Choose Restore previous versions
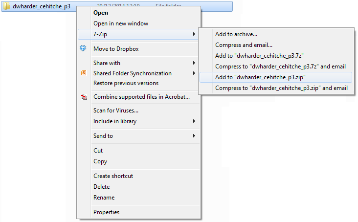 126,83
